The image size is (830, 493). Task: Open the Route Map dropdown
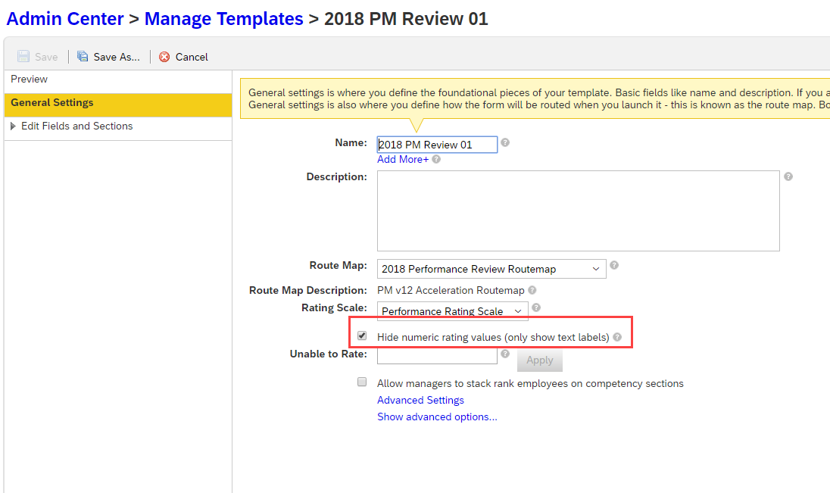tap(491, 269)
